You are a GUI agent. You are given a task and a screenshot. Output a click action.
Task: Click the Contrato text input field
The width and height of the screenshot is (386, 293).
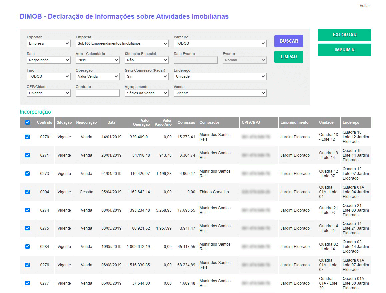[97, 93]
